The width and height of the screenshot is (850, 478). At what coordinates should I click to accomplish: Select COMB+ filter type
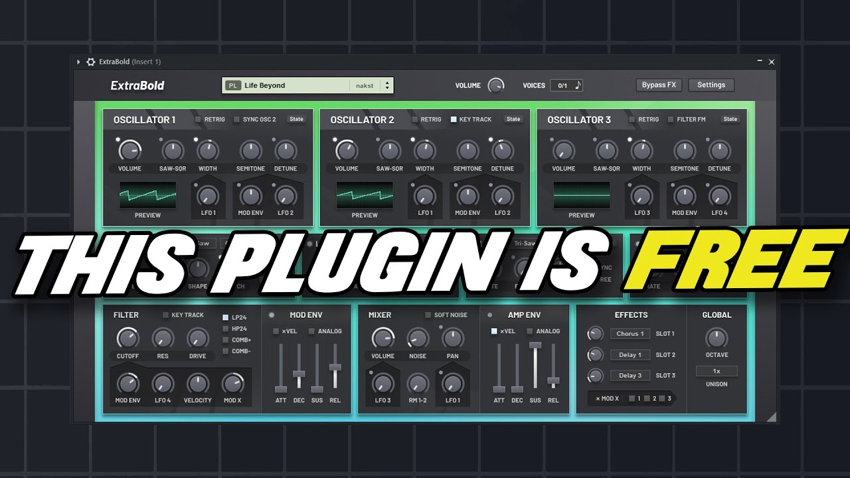226,340
